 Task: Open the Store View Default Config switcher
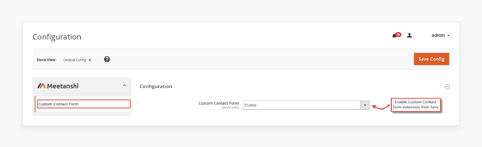coord(77,60)
